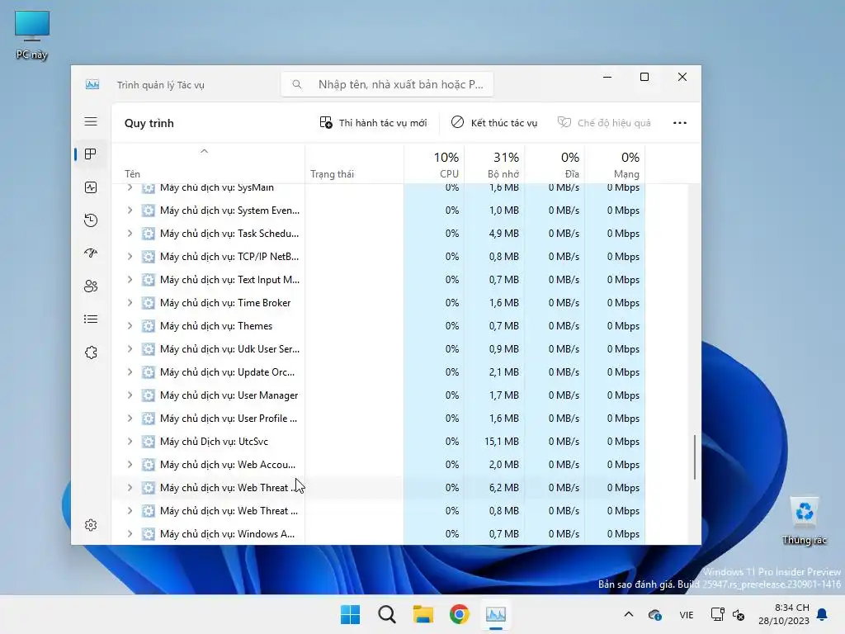
Task: Select the Windows A... service row
Action: (x=378, y=534)
